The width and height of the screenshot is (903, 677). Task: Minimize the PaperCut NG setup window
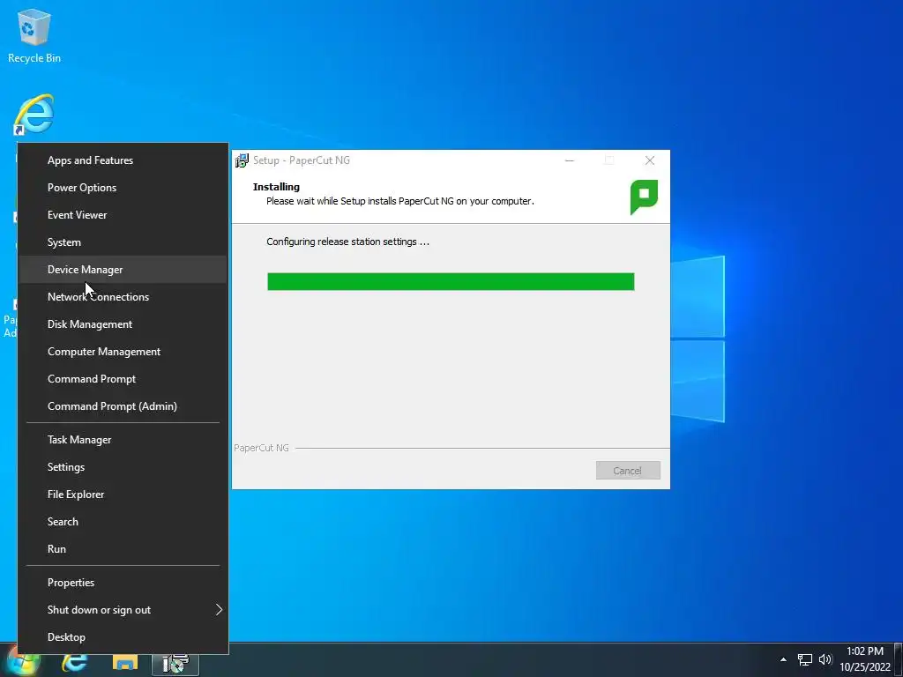(570, 160)
